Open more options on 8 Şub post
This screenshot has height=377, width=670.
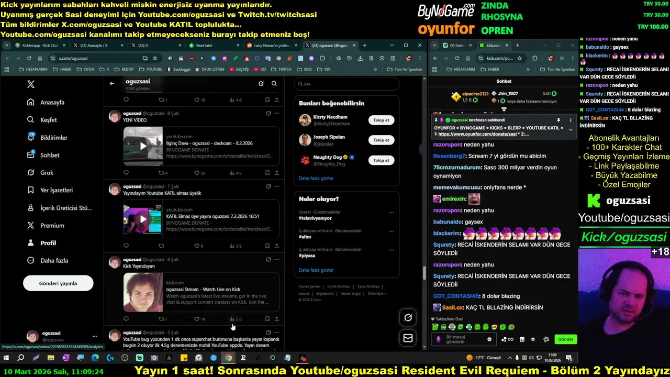click(276, 113)
